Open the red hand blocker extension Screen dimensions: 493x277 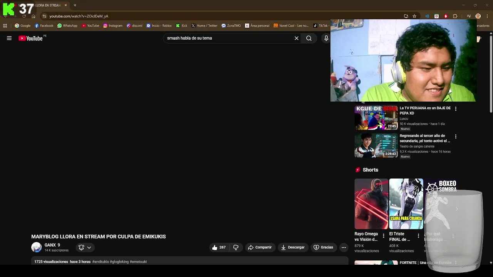pos(446,16)
